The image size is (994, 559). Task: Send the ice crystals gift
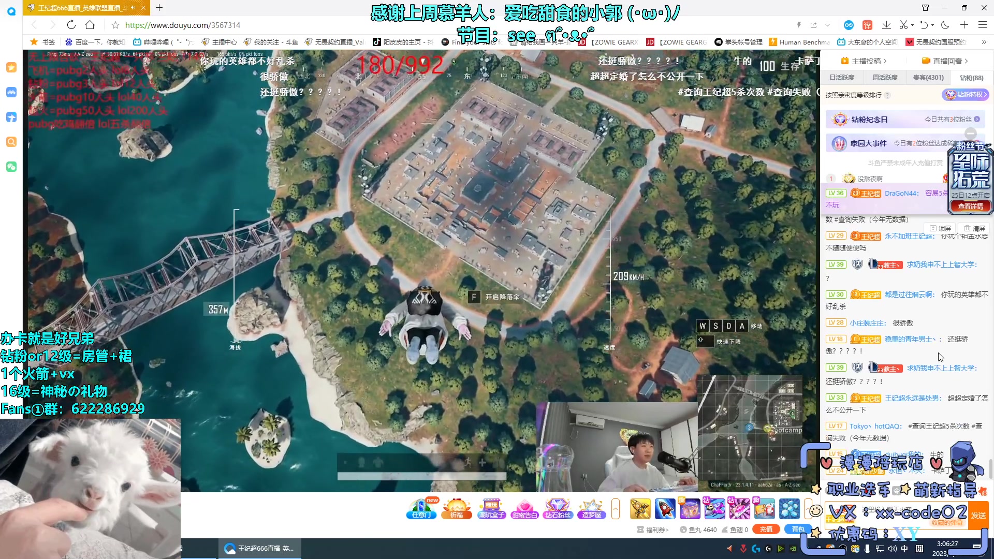[790, 509]
